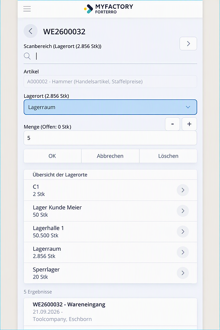Decrease quantity with the minus button
Image resolution: width=220 pixels, height=330 pixels.
click(172, 124)
